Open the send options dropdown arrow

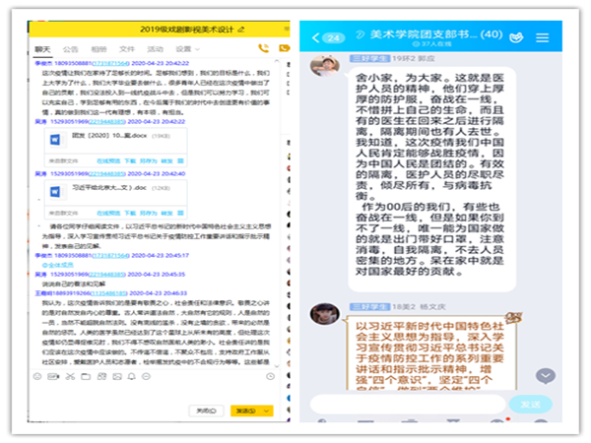(x=266, y=411)
